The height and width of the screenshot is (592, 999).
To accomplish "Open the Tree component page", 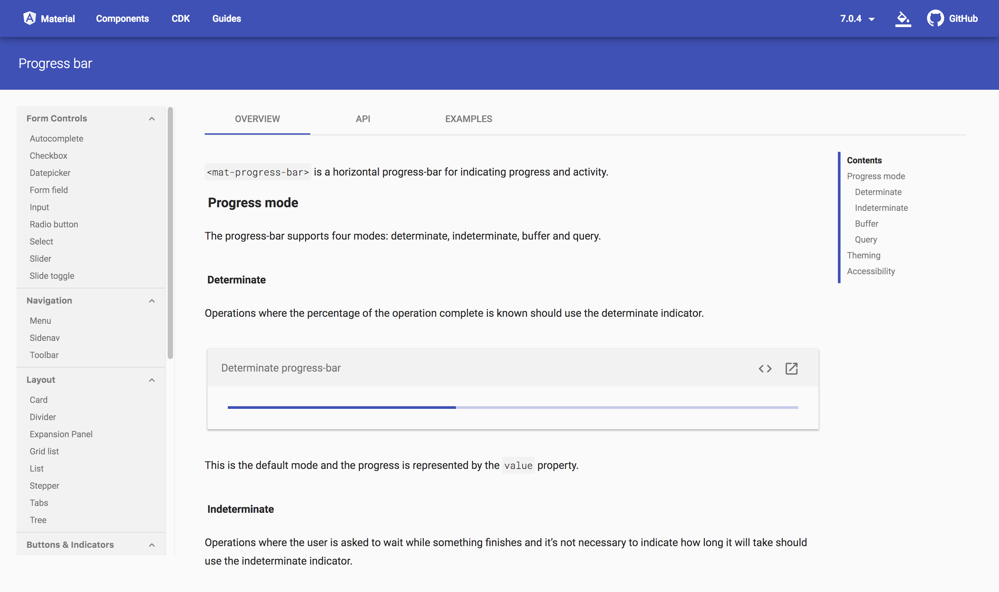I will click(38, 520).
